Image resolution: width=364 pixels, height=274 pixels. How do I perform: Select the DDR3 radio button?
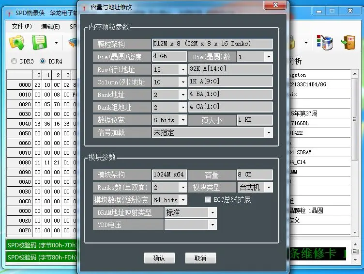pyautogui.click(x=14, y=61)
